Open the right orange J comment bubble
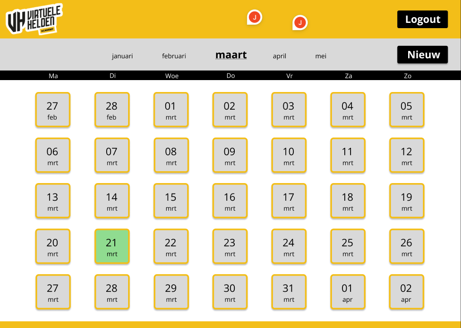Image resolution: width=461 pixels, height=328 pixels. coord(300,22)
